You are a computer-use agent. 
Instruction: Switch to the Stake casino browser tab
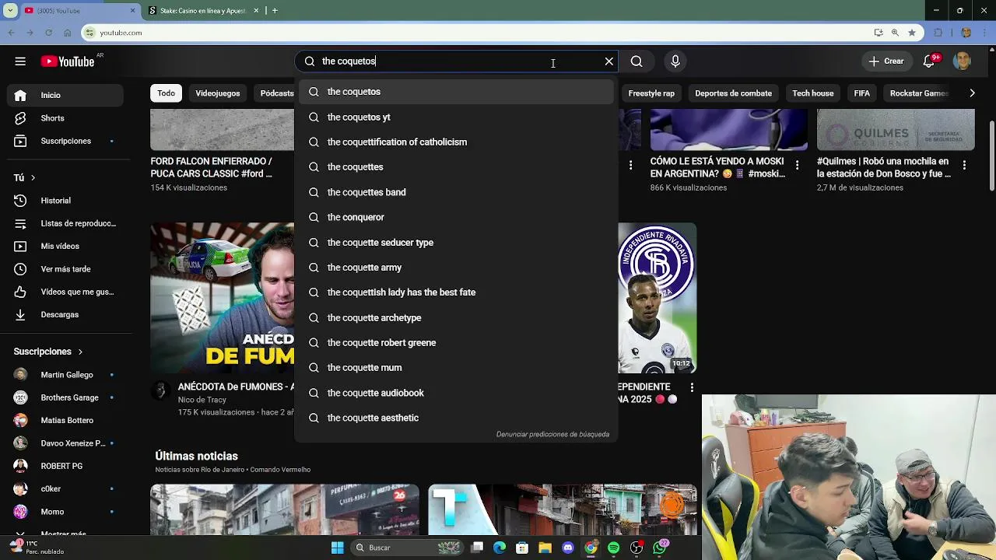tap(204, 11)
